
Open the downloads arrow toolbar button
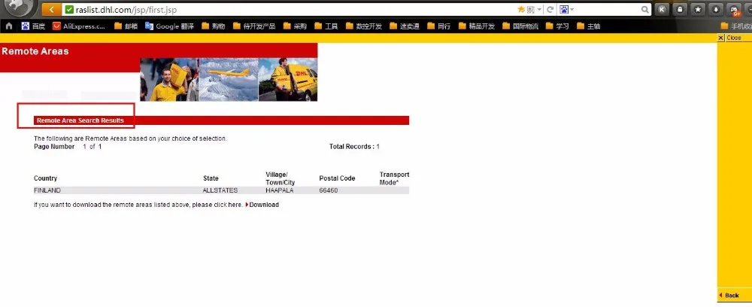click(716, 9)
